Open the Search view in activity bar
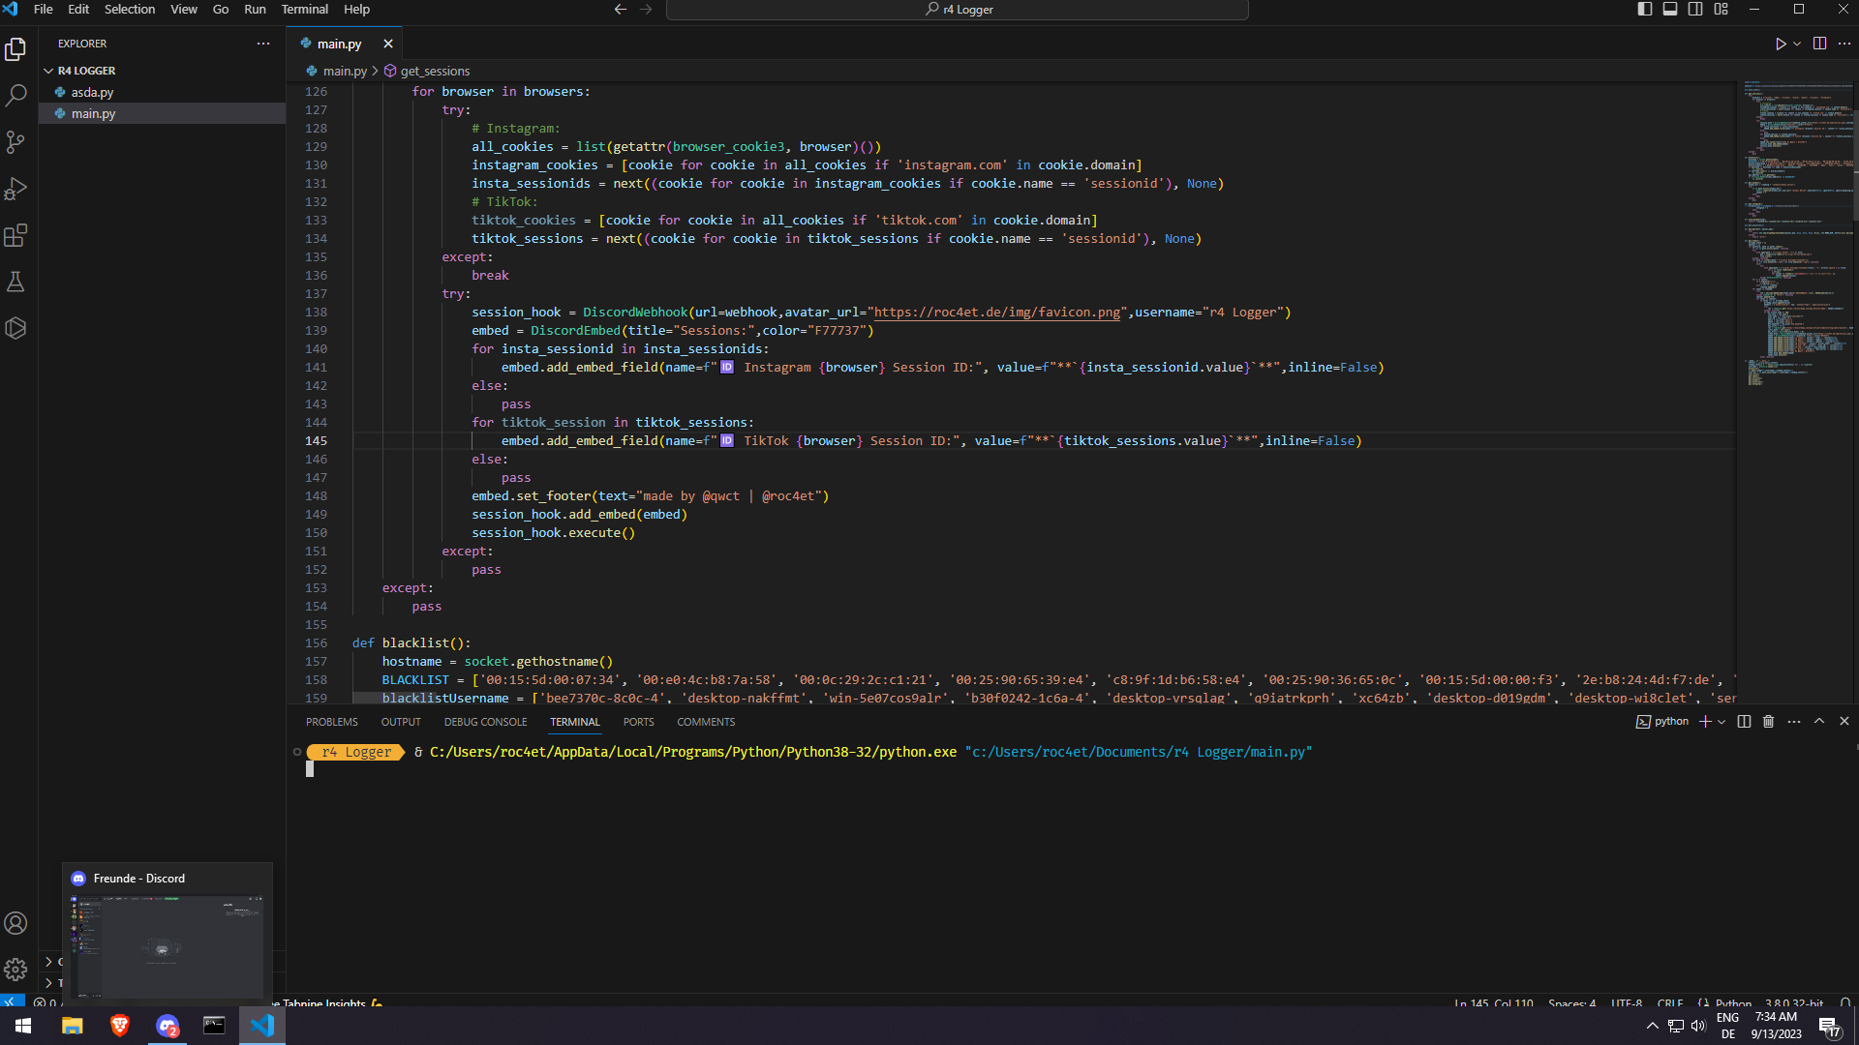1859x1045 pixels. click(15, 96)
